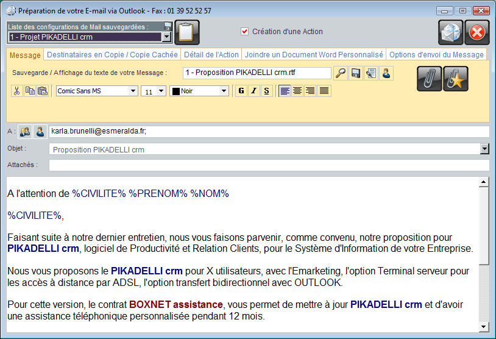496x339 pixels.
Task: Click into the Attachés input field
Action: 269,165
